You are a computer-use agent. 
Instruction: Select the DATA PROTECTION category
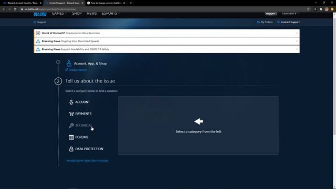tap(86, 149)
